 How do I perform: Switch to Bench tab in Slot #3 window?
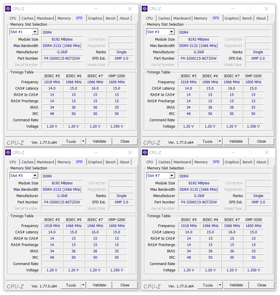(x=247, y=18)
